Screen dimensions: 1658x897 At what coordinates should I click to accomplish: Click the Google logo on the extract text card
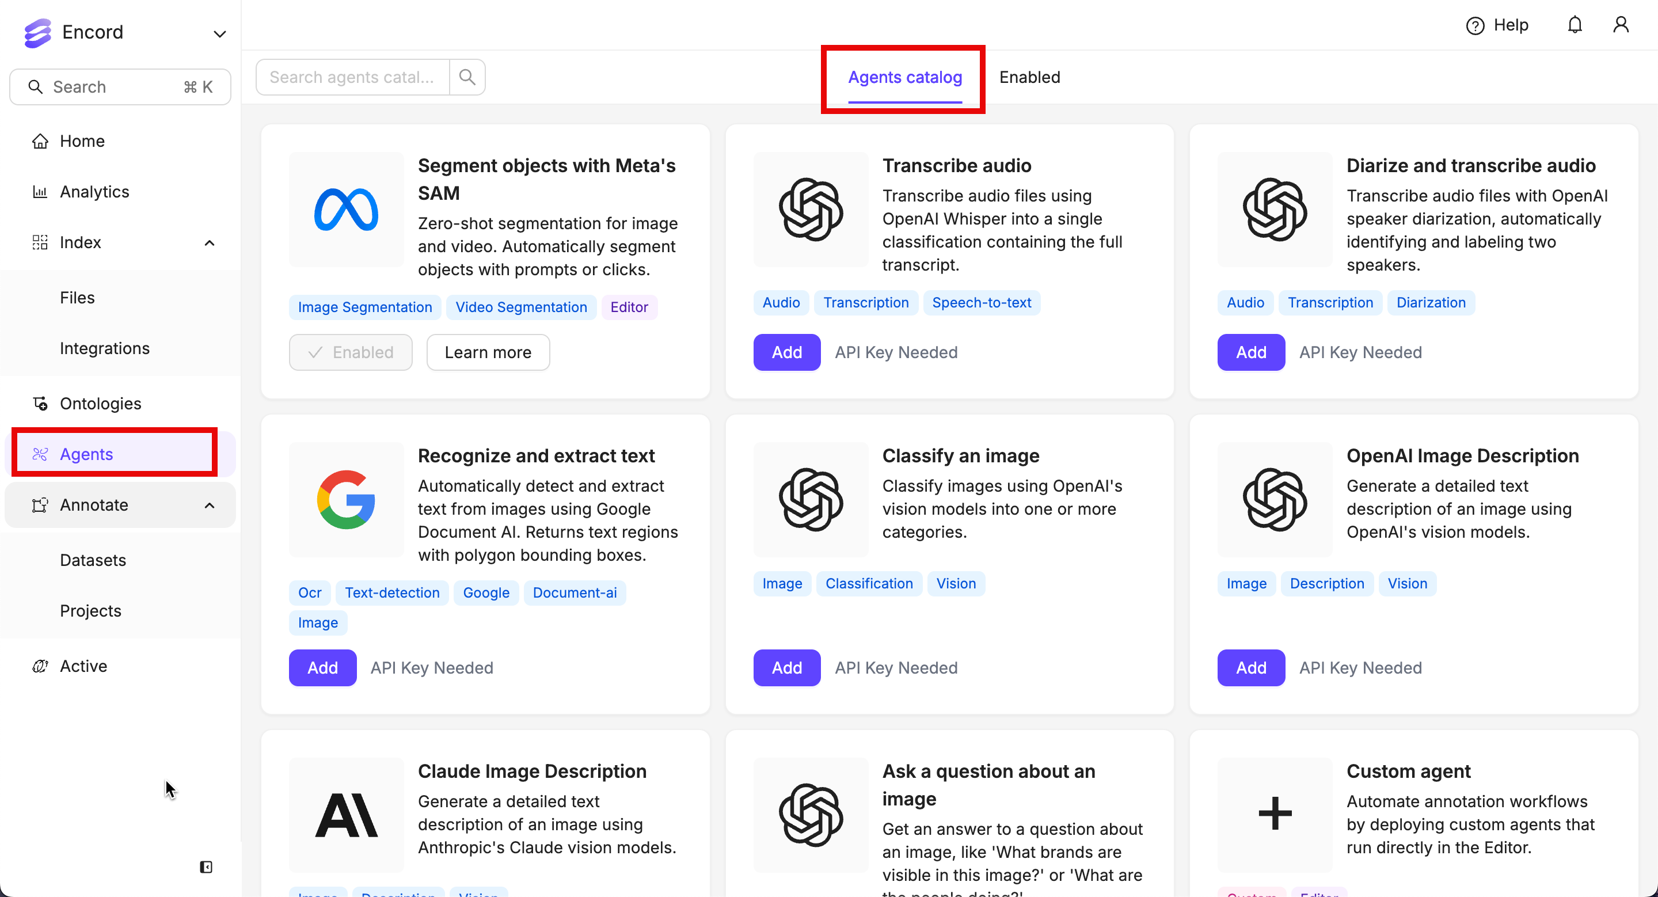pos(346,499)
